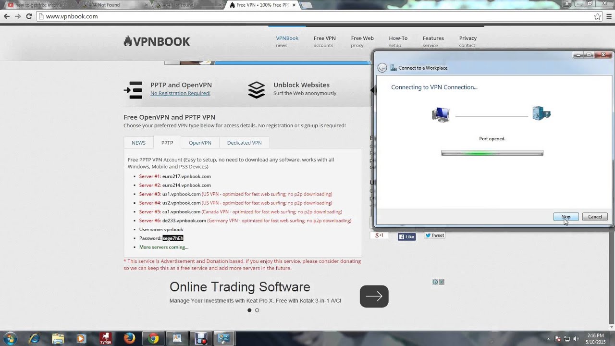Show hidden system tray icons
The height and width of the screenshot is (346, 615).
coord(548,338)
